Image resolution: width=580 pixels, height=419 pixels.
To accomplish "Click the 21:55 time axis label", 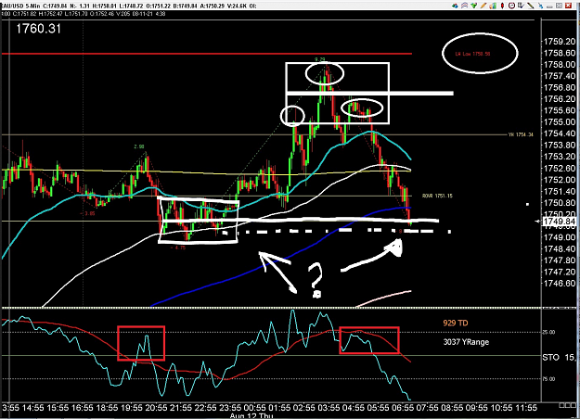I will (181, 408).
